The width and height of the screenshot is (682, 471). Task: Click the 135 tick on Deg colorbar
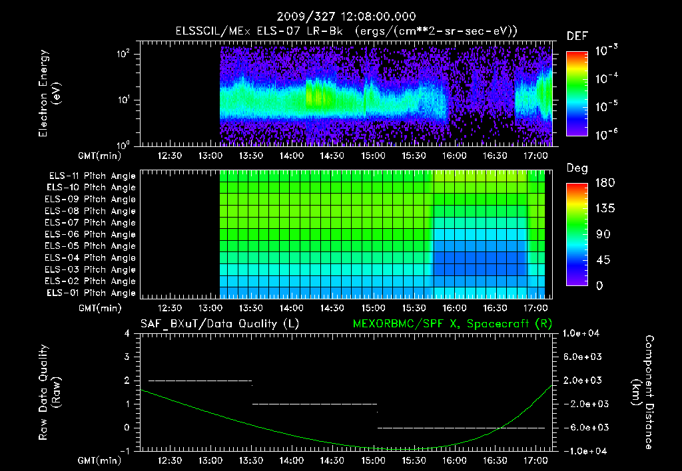[605, 209]
